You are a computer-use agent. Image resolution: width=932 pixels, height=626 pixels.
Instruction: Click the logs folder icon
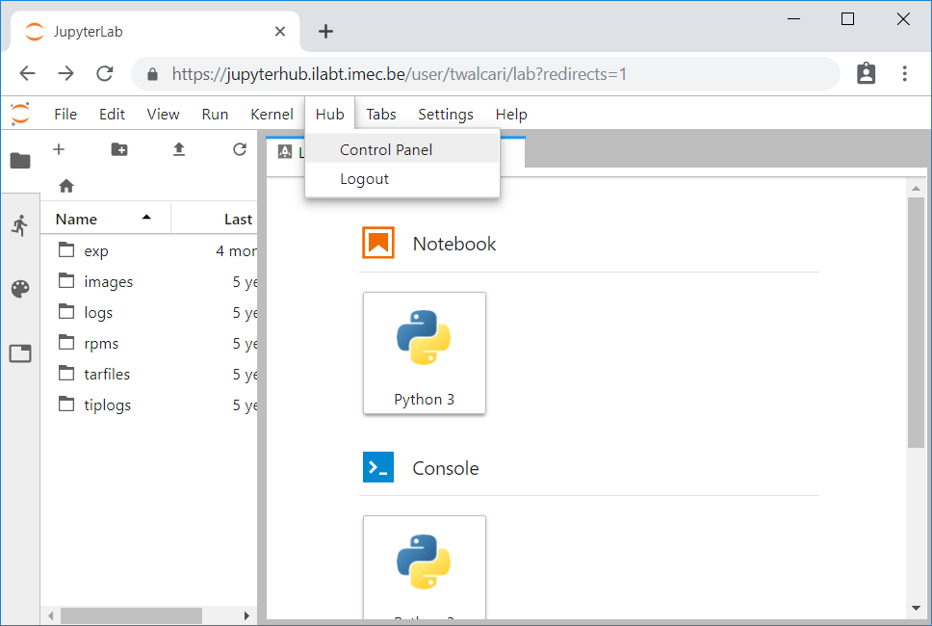click(x=66, y=311)
